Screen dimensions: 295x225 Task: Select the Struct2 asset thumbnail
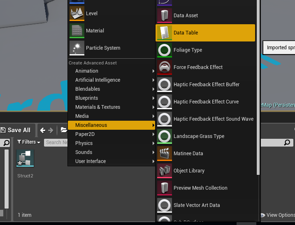pos(25,158)
